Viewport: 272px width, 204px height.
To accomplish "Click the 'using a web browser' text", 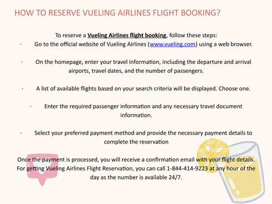I will point(226,44).
